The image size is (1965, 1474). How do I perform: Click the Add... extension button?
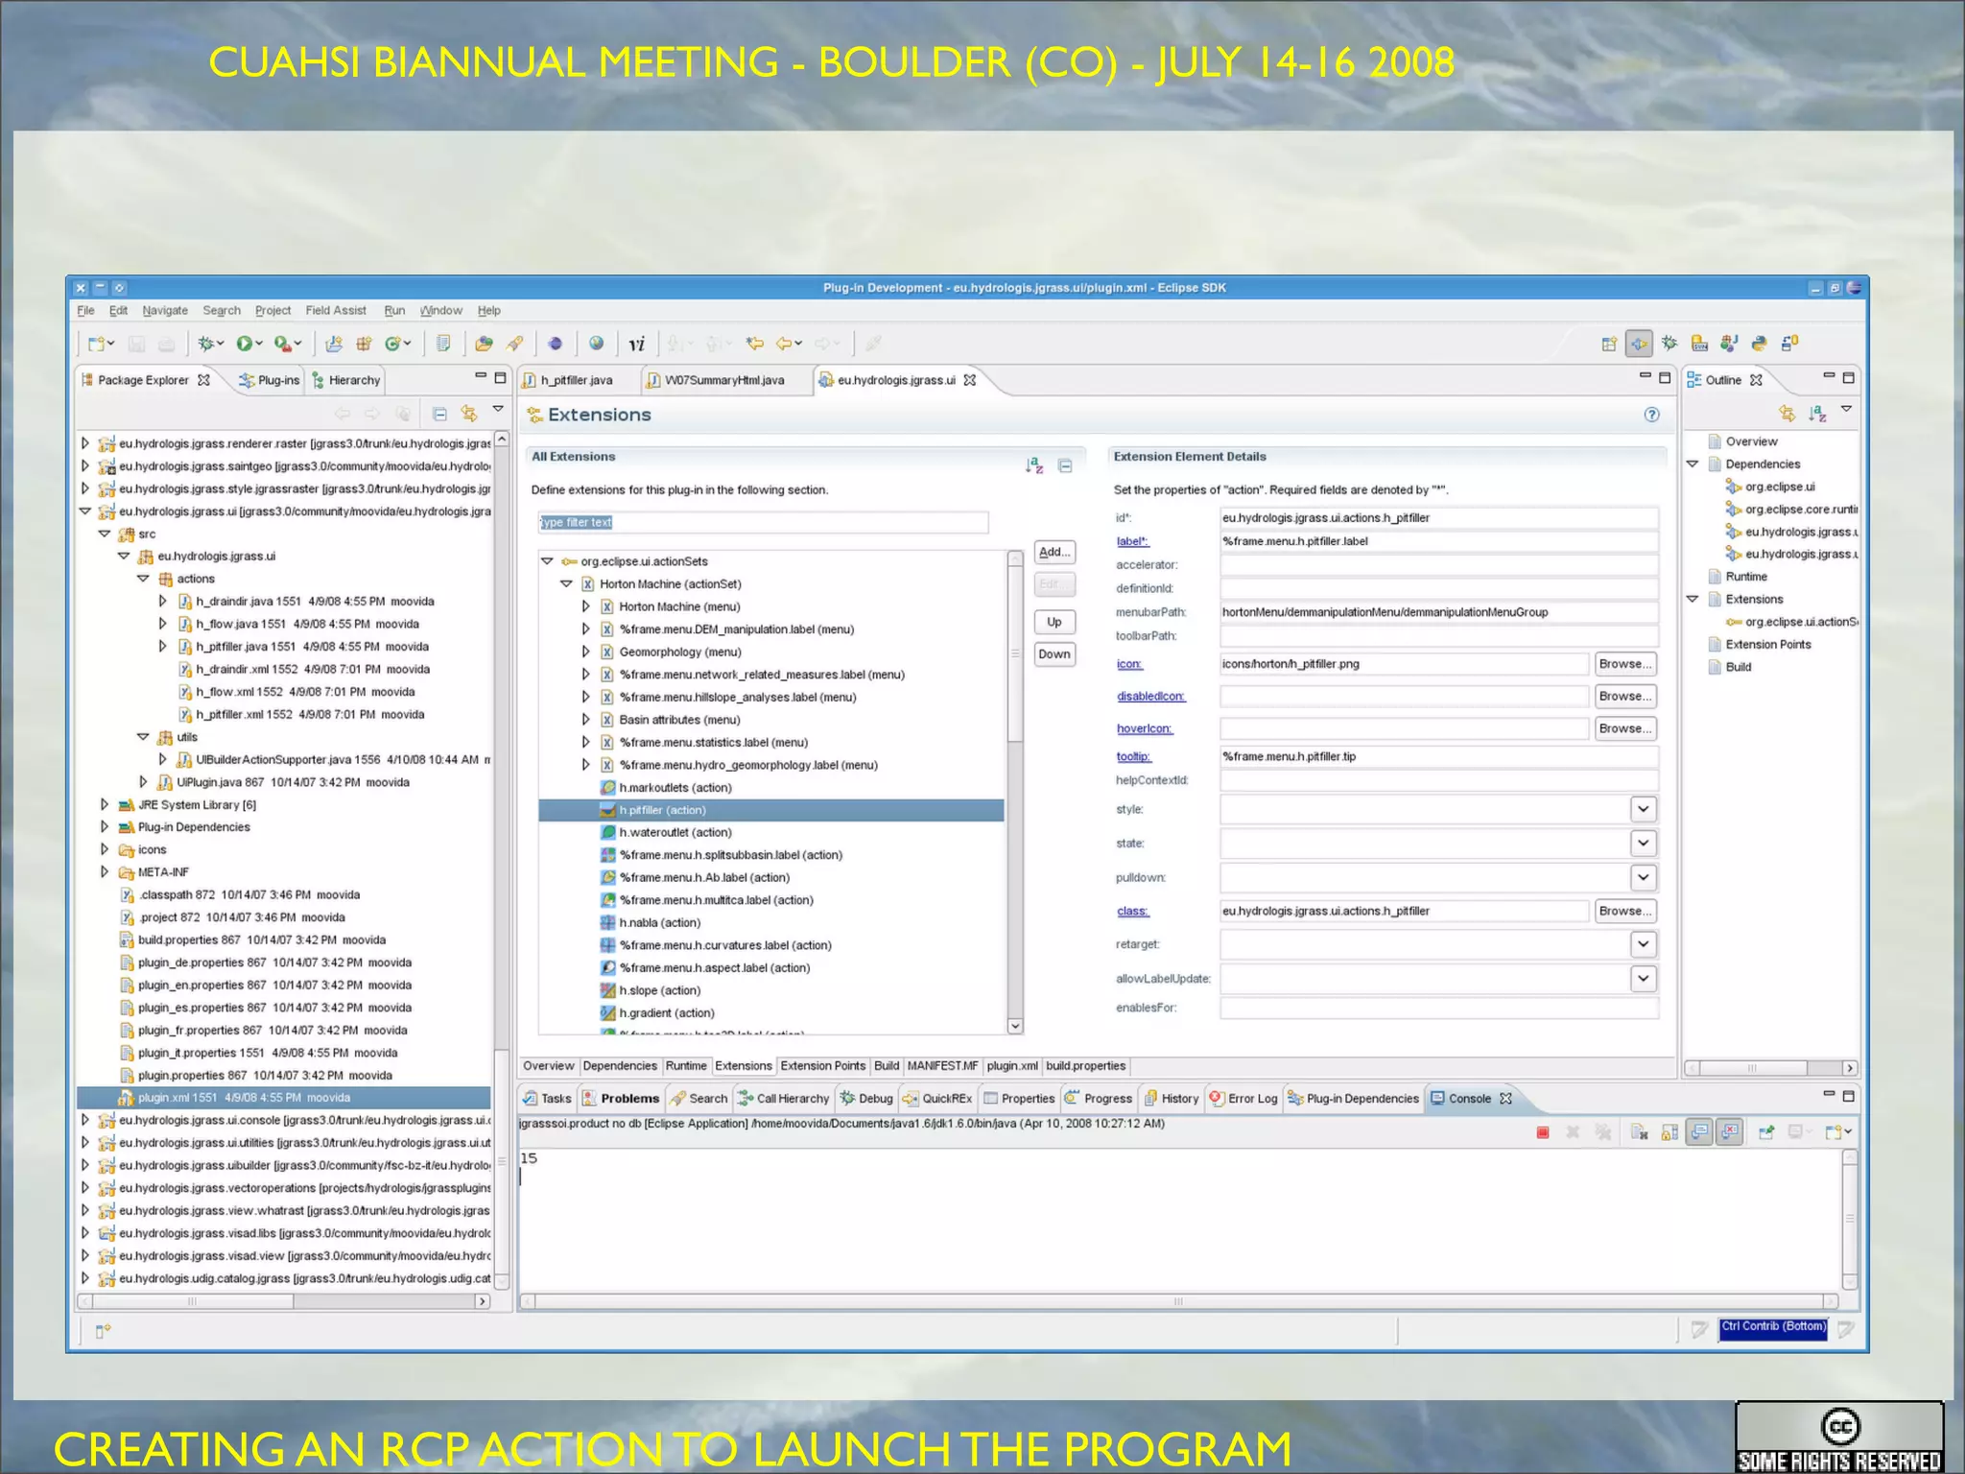[1054, 552]
